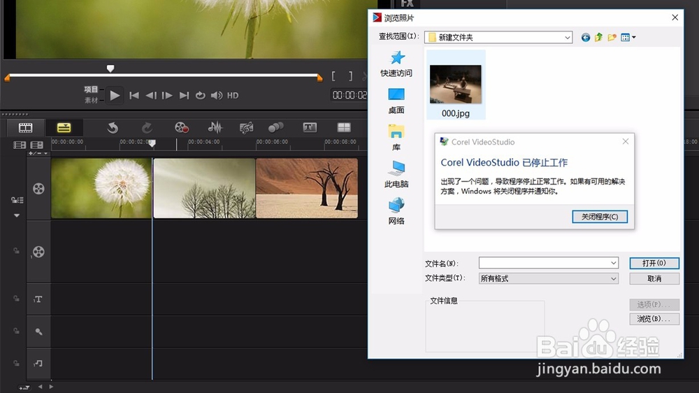Open the sound mixer
Image resolution: width=699 pixels, height=393 pixels.
[215, 128]
